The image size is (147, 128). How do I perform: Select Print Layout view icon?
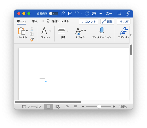[49, 107]
